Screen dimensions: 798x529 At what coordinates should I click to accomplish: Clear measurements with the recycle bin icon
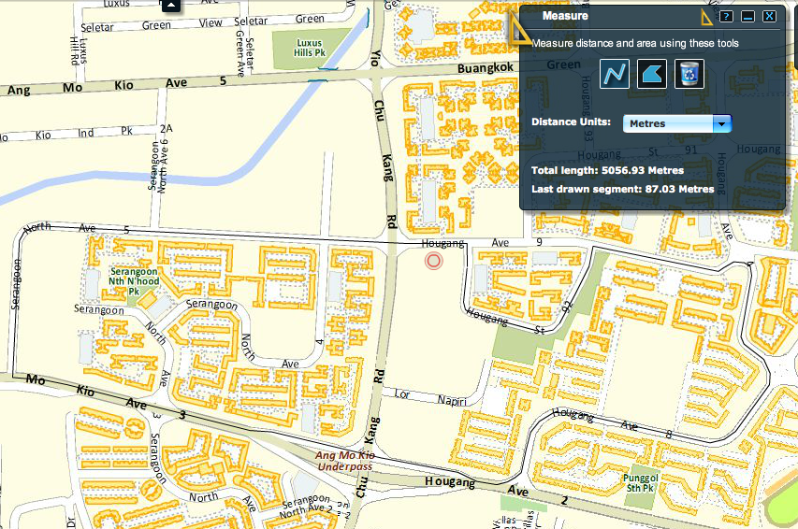689,74
